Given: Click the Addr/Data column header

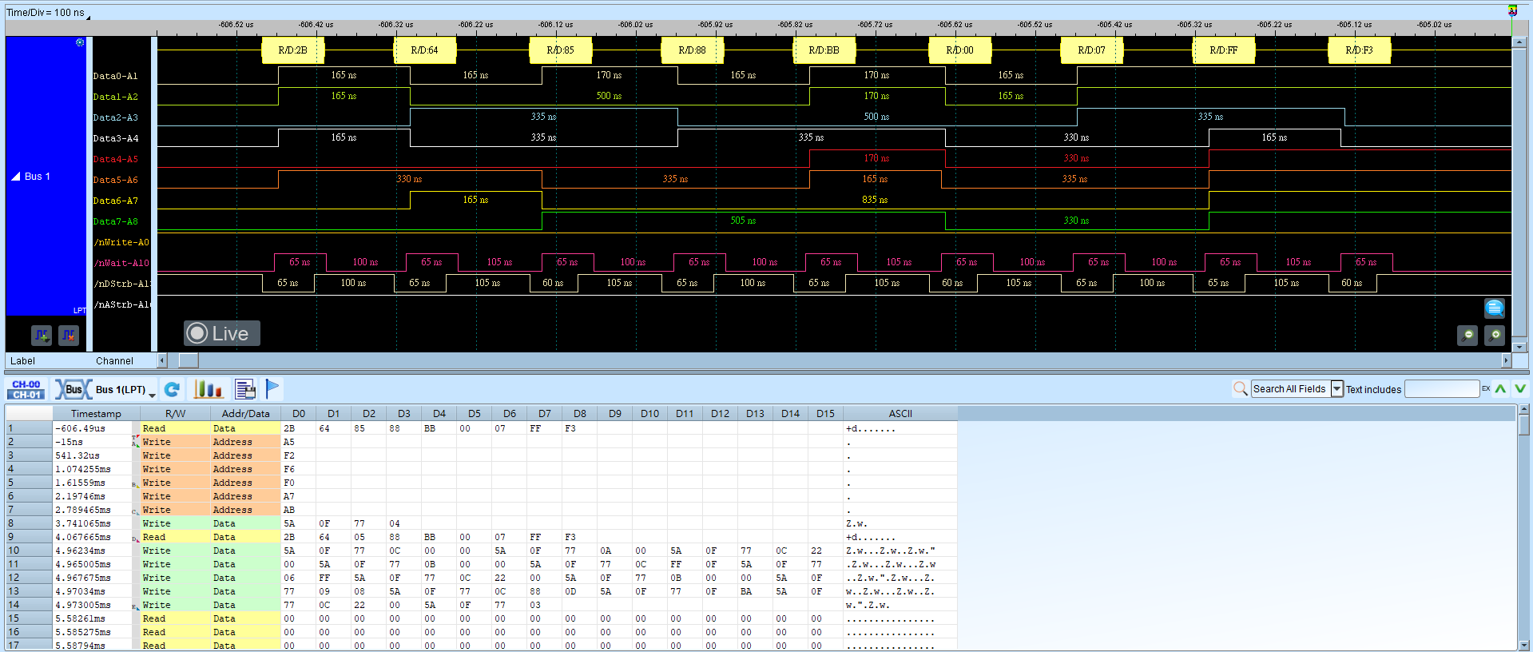Looking at the screenshot, I should [245, 414].
